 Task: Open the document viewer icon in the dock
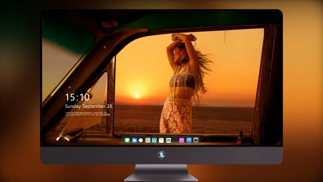148,140
